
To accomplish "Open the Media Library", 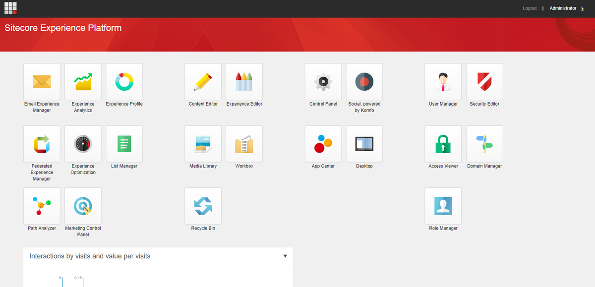I will click(x=203, y=144).
